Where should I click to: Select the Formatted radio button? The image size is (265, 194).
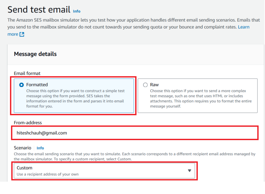pyautogui.click(x=21, y=85)
